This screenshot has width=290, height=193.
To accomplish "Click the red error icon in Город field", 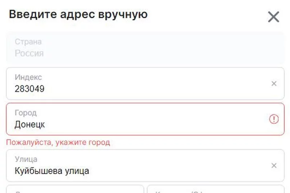I will [x=274, y=119].
